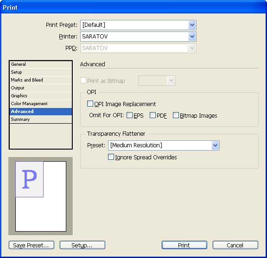Toggle Ignore Spread Overrides checkbox
This screenshot has height=258, width=267.
coord(111,157)
